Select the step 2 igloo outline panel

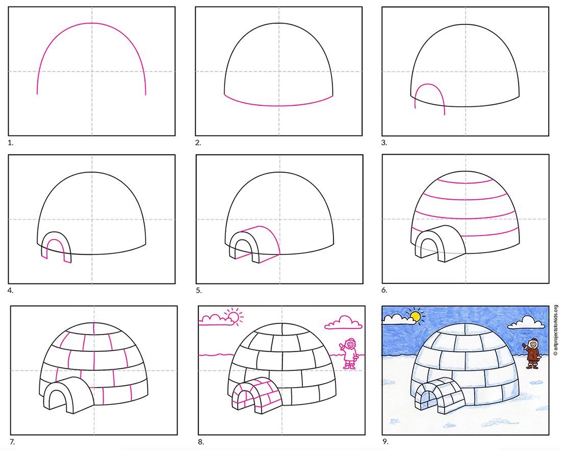click(278, 71)
